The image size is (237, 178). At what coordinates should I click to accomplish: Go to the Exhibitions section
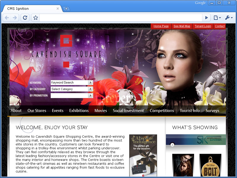79,111
